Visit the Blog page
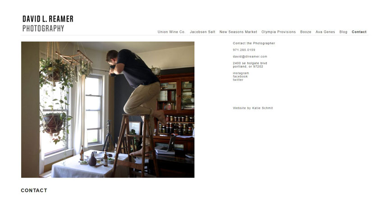392x200 pixels. [343, 32]
